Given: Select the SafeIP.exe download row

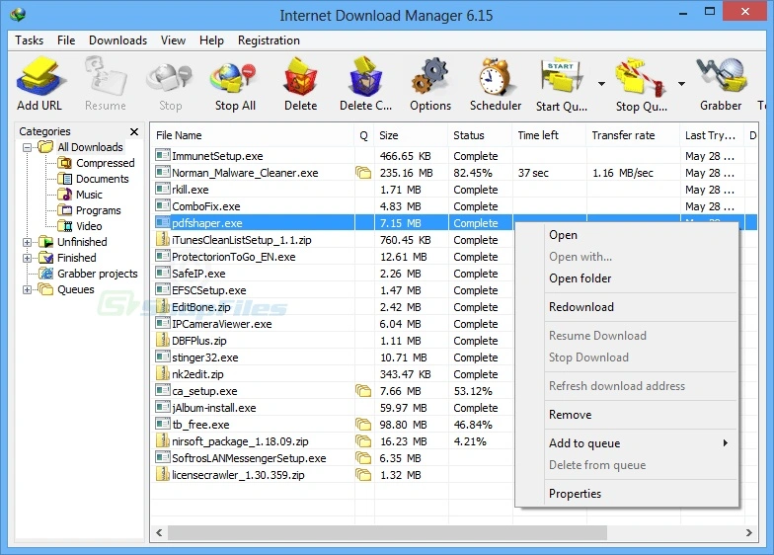Looking at the screenshot, I should coord(334,274).
